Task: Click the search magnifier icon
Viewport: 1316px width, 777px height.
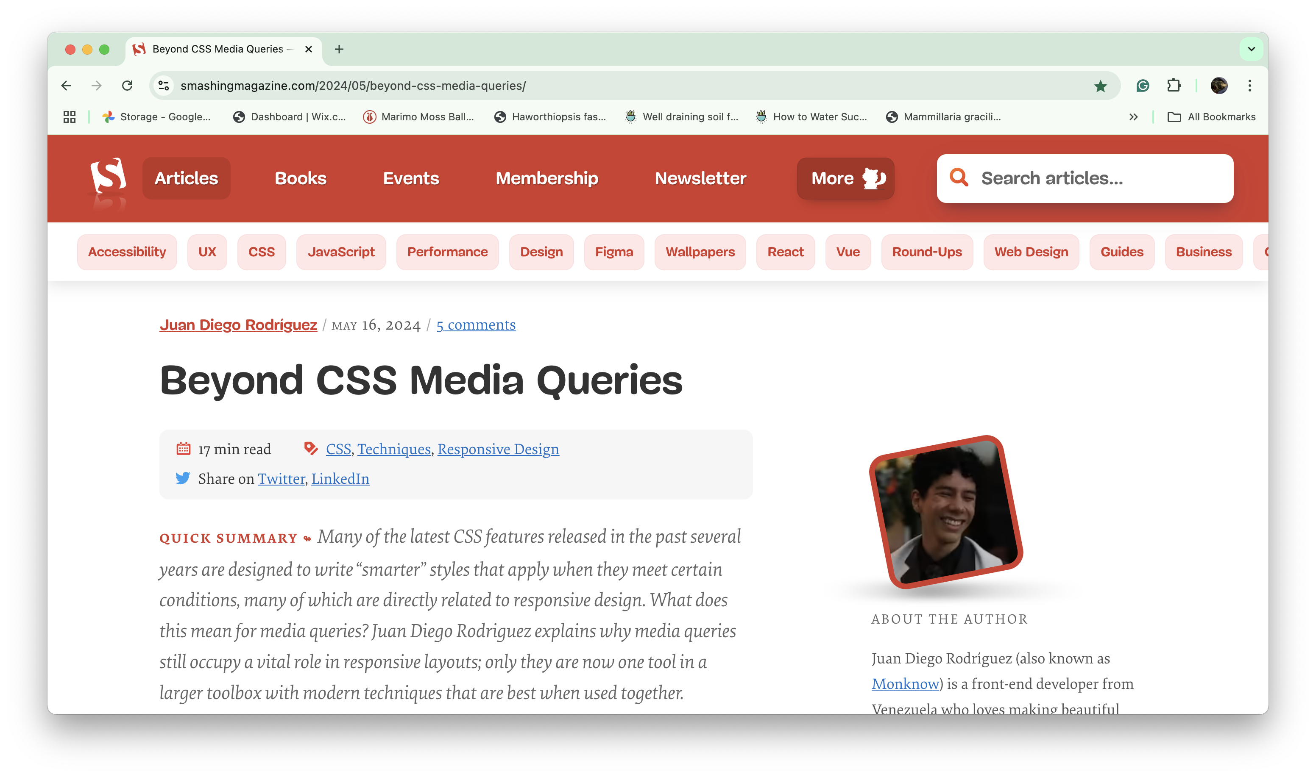Action: [960, 178]
